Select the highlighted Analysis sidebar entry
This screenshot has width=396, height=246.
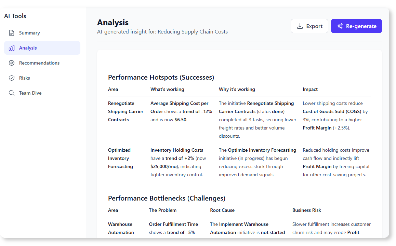pos(42,48)
